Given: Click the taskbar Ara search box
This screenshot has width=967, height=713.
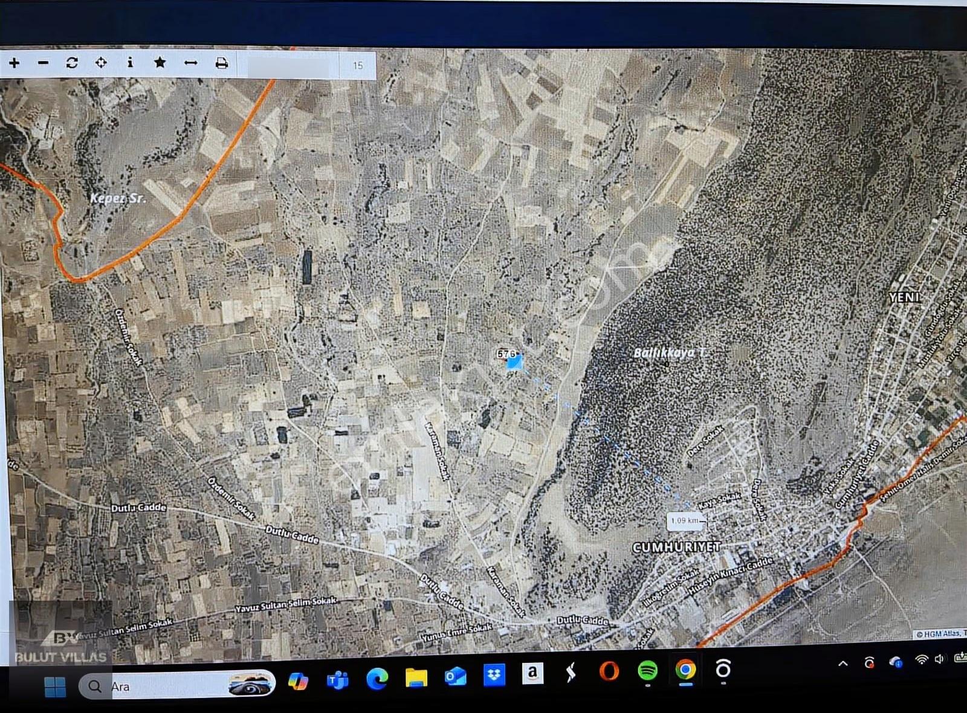Looking at the screenshot, I should (x=177, y=685).
